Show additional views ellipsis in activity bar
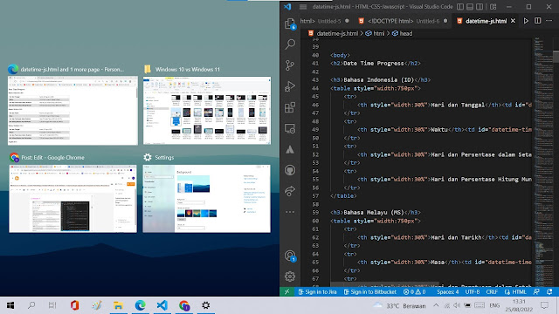Screen dimensions: 559x314 coord(290,212)
